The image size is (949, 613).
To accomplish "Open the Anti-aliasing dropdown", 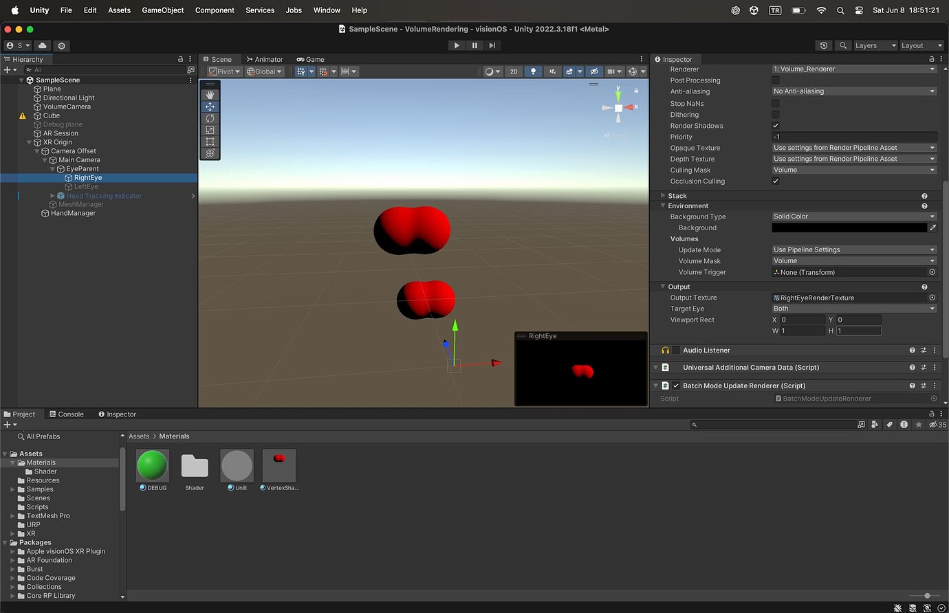I will (x=854, y=91).
